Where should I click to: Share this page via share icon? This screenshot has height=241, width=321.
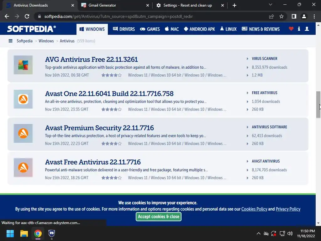pyautogui.click(x=271, y=16)
